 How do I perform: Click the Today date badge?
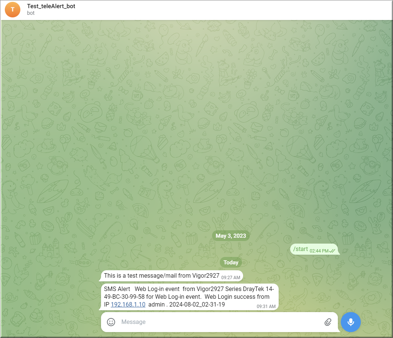click(x=231, y=262)
